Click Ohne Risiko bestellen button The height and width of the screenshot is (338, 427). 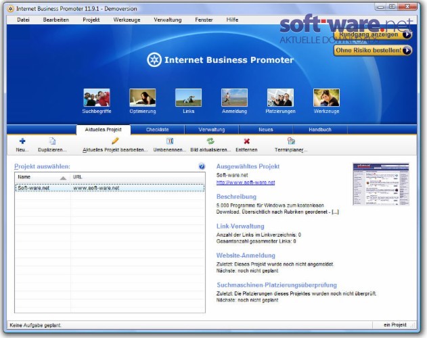373,50
